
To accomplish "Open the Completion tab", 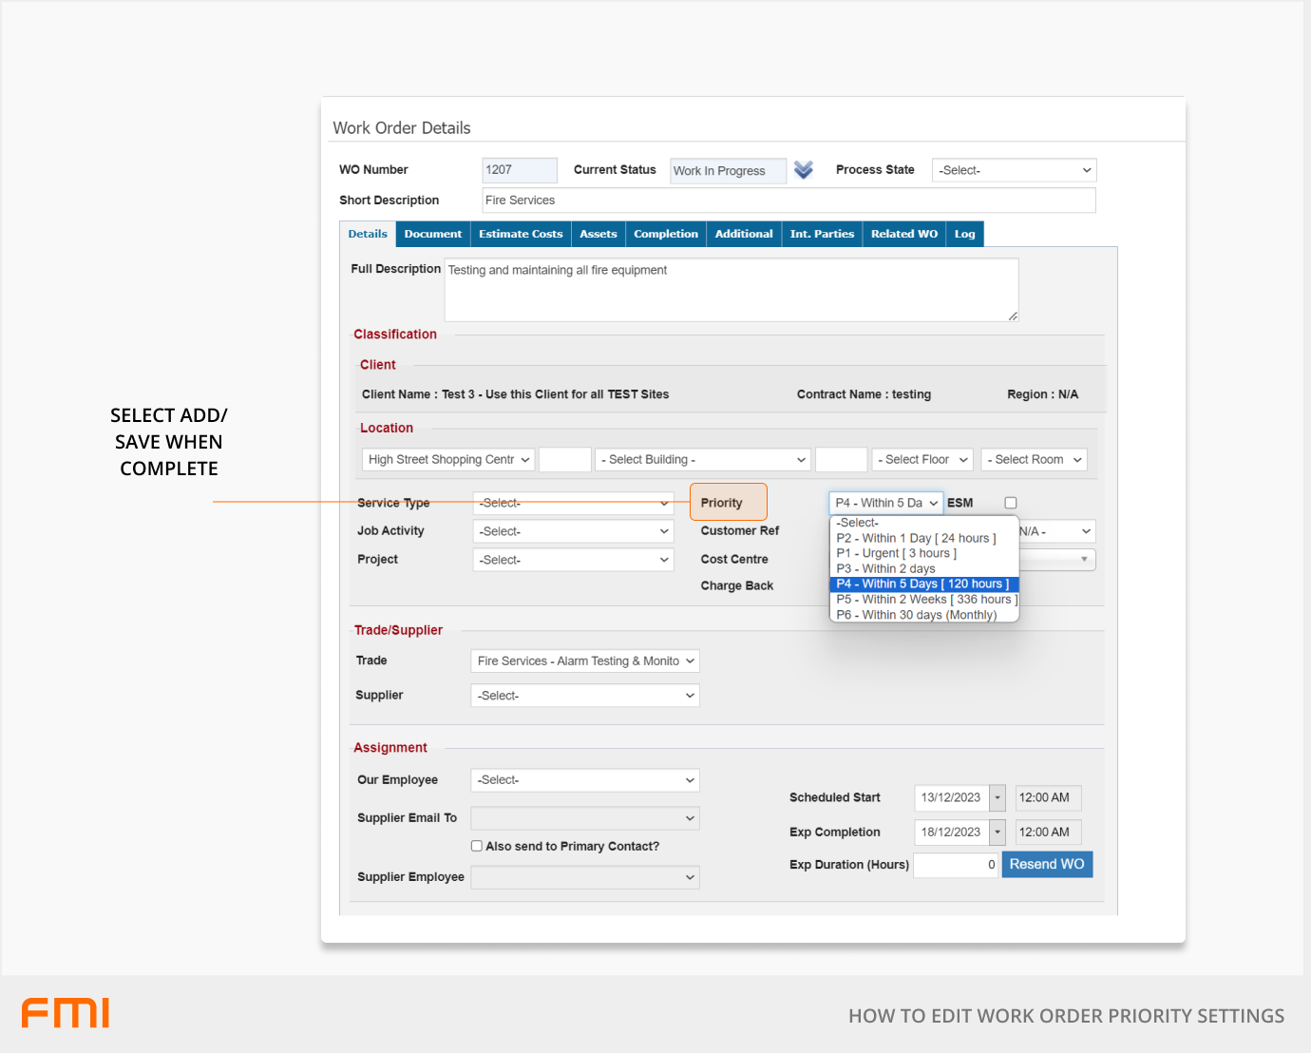I will pos(665,234).
